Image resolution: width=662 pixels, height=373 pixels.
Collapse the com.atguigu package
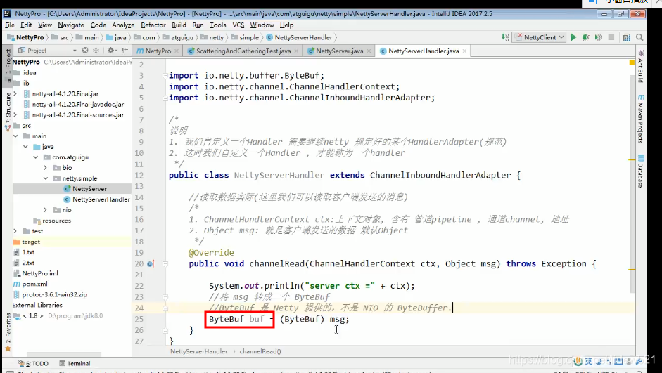coord(35,157)
